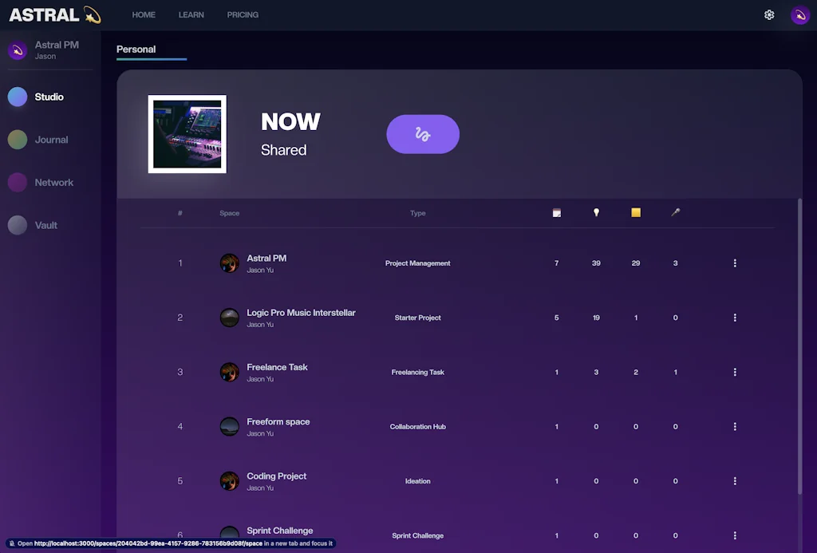Open the options menu for Sprint Challenge

(x=735, y=535)
